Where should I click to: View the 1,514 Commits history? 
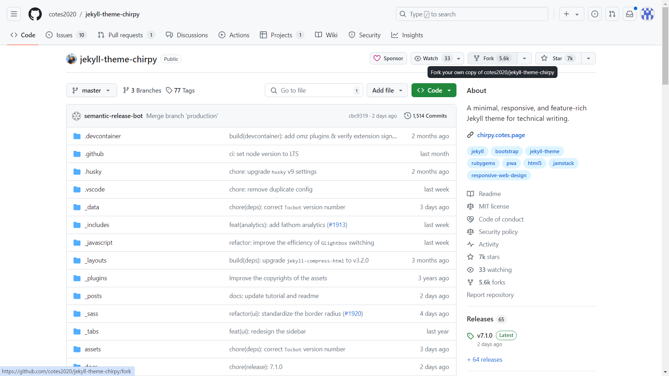(425, 116)
